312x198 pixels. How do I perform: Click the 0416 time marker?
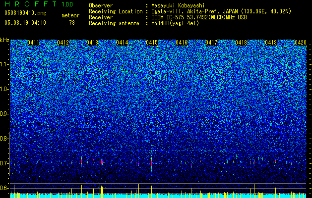[x=182, y=43]
